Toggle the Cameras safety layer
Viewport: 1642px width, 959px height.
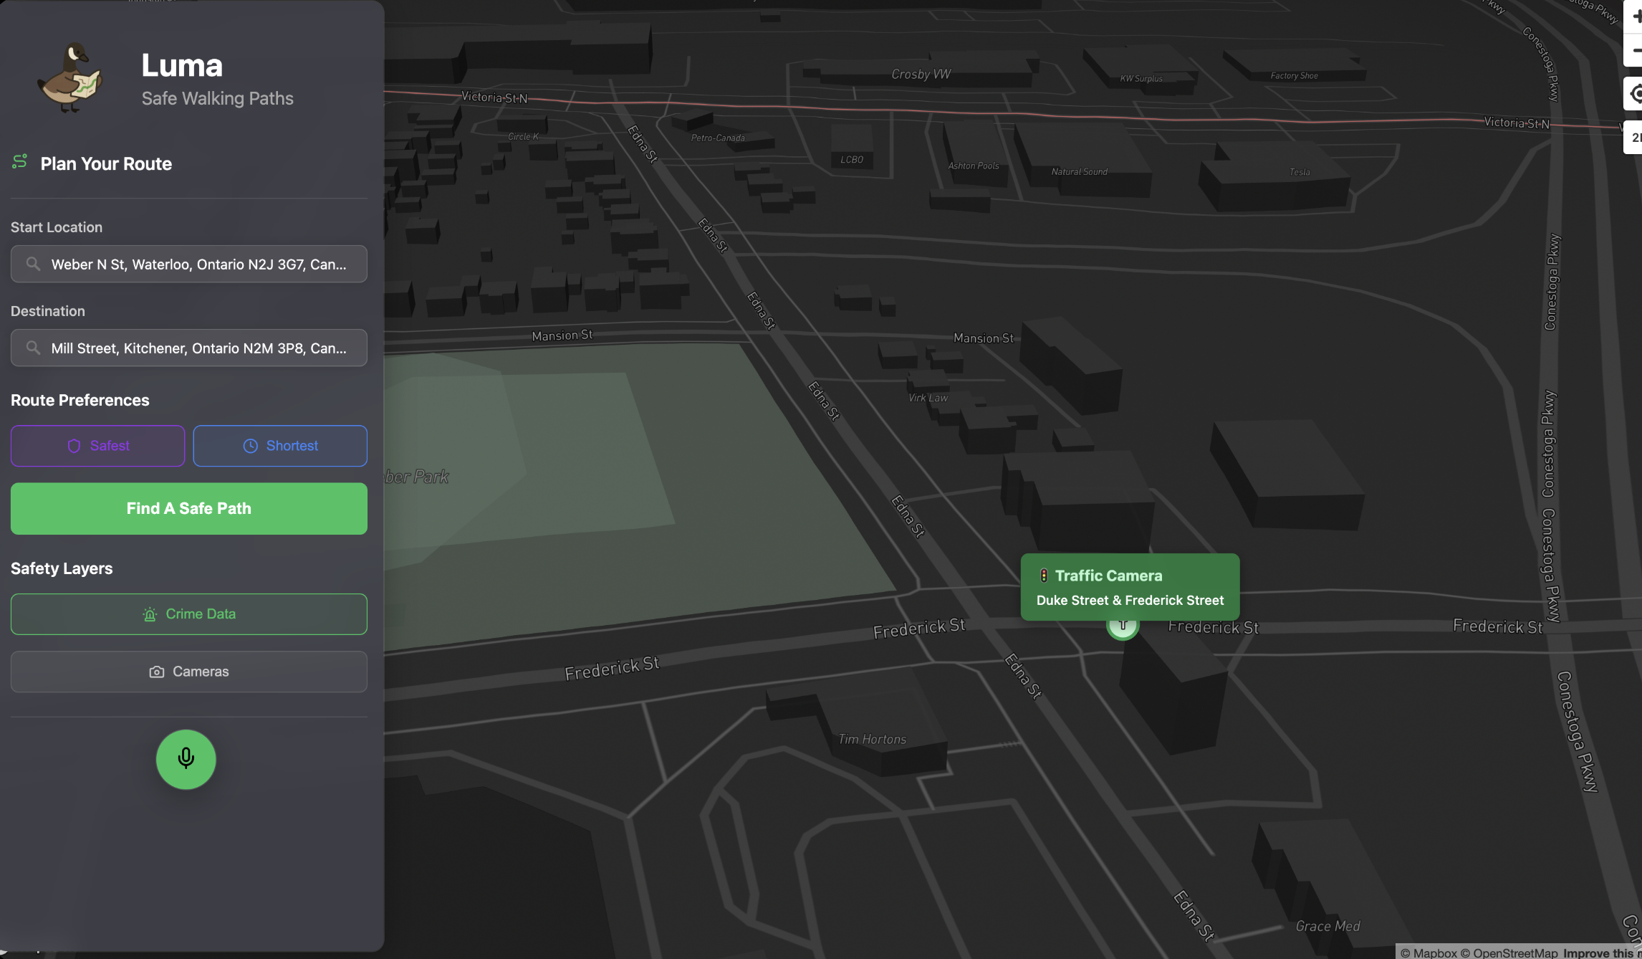point(189,672)
